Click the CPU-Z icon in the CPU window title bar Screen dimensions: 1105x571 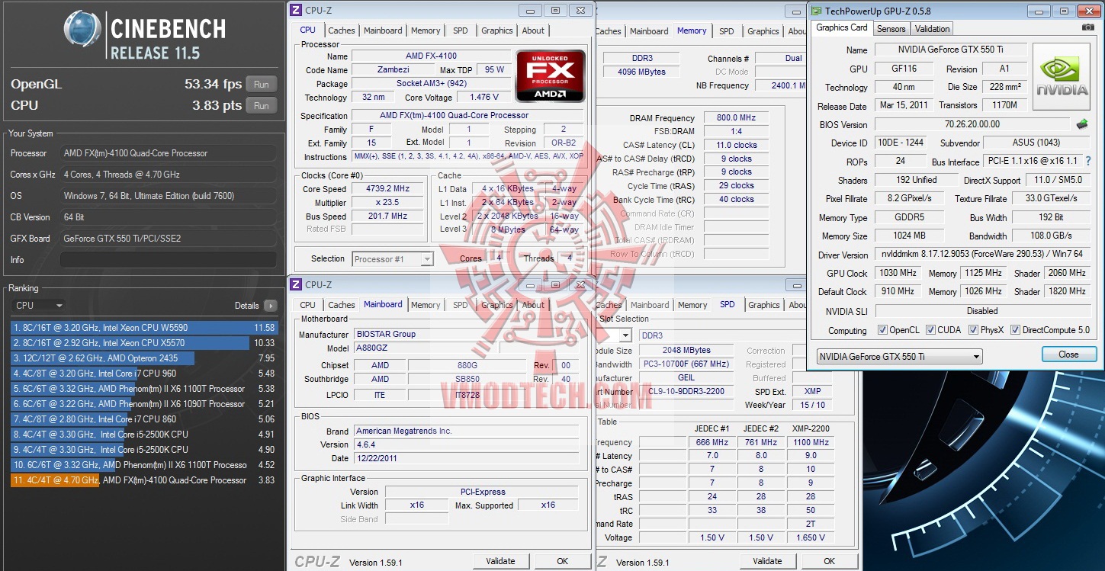point(296,10)
